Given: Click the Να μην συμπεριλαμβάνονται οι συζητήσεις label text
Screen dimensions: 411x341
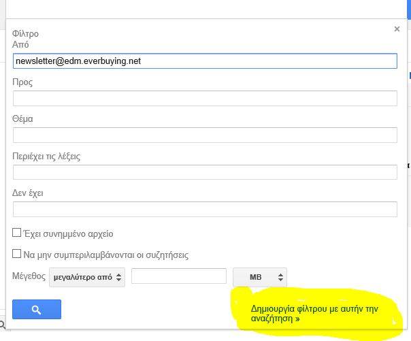Looking at the screenshot, I should (105, 255).
